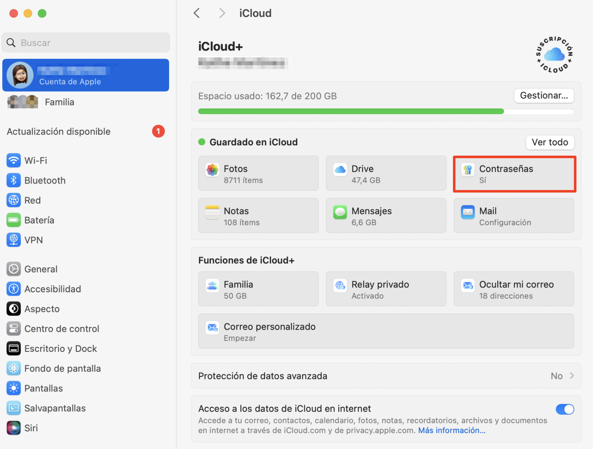The width and height of the screenshot is (593, 449).
Task: Click the "Espacio usado: 162,7 de 200 GB" text
Action: click(267, 96)
